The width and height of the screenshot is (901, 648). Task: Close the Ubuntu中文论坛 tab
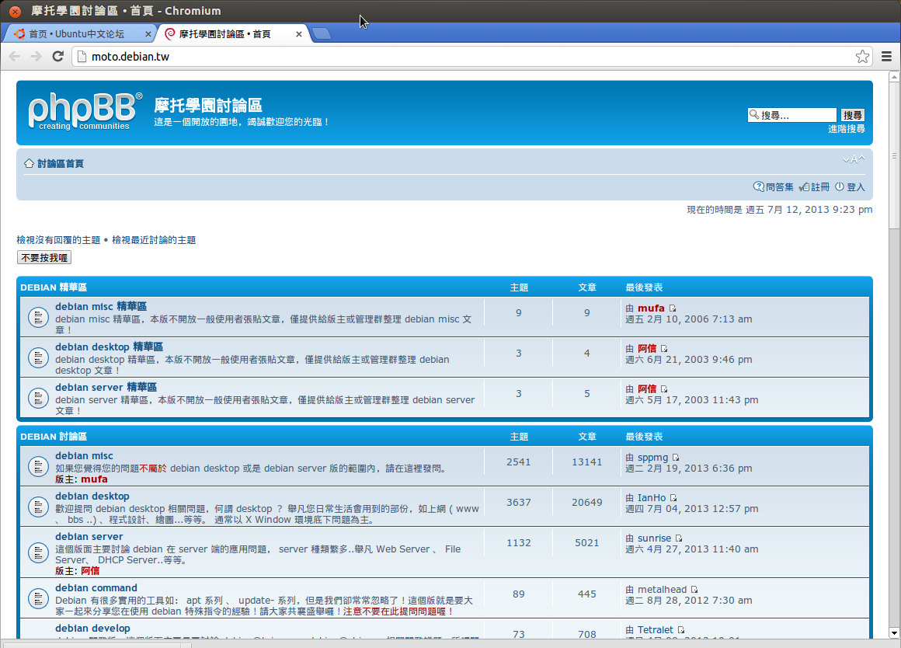pos(148,34)
